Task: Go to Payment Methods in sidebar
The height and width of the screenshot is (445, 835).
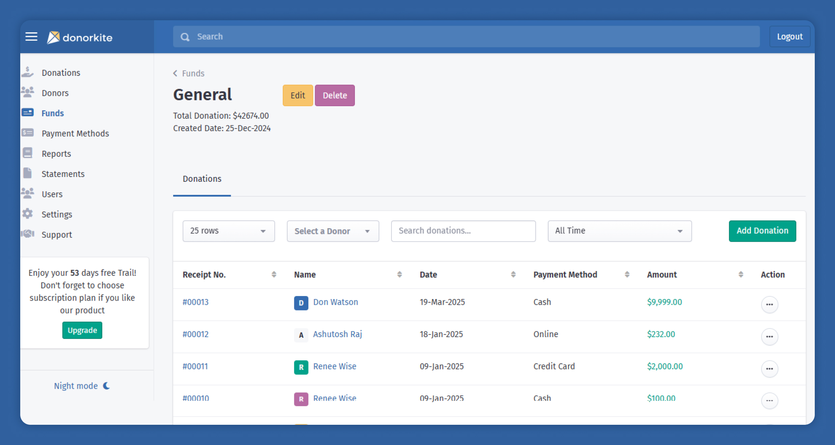Action: [x=75, y=133]
